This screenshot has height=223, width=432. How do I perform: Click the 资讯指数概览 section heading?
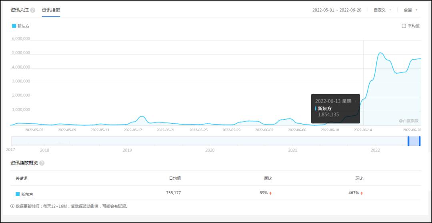(x=24, y=163)
